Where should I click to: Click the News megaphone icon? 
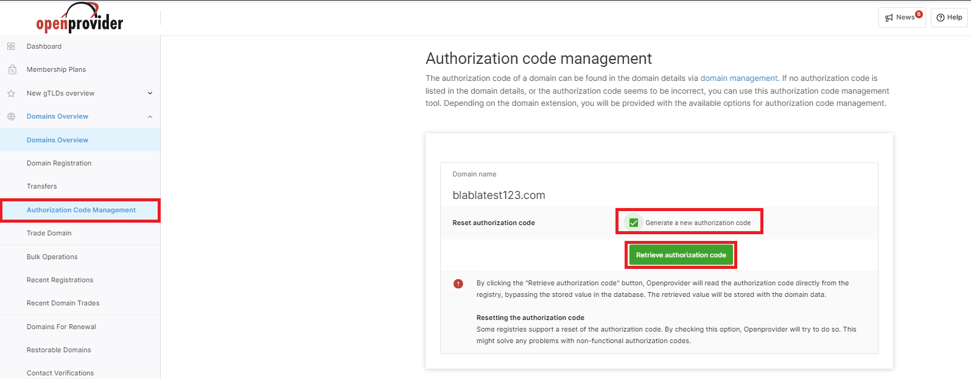[889, 18]
